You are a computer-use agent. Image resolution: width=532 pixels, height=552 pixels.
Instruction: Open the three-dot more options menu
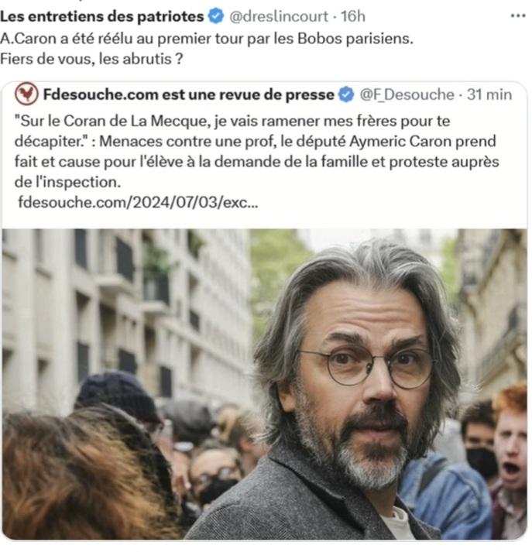tap(518, 15)
